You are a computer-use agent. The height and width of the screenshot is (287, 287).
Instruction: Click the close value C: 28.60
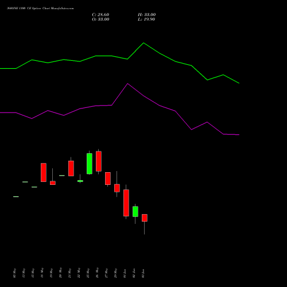point(100,15)
